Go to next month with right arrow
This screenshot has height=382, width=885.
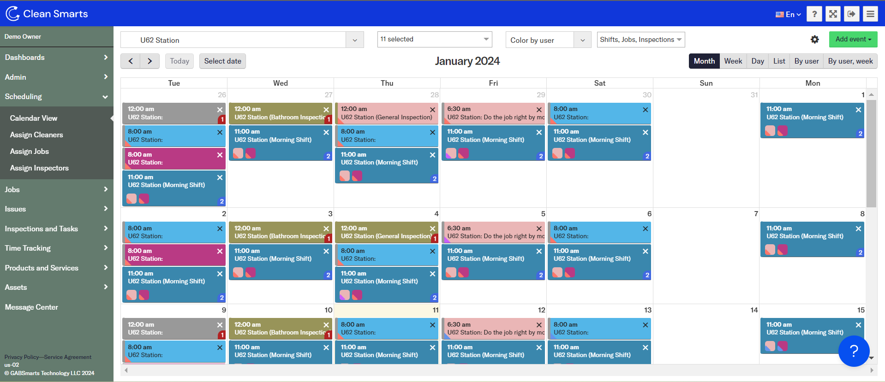(x=149, y=61)
